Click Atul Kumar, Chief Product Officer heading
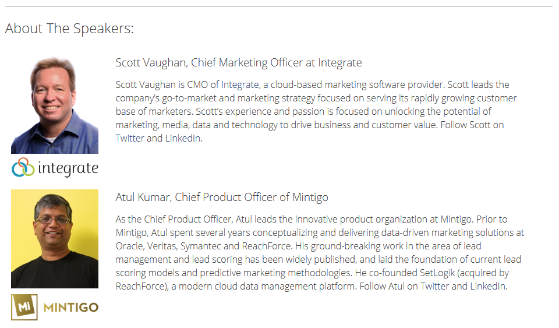Screen dimensions: 559x328 [x=222, y=197]
